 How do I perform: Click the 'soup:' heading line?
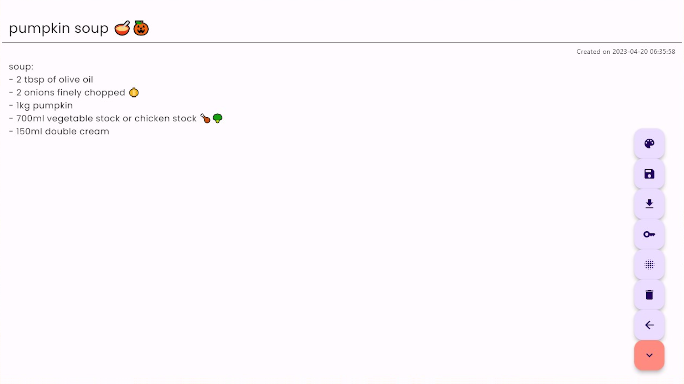tap(21, 67)
